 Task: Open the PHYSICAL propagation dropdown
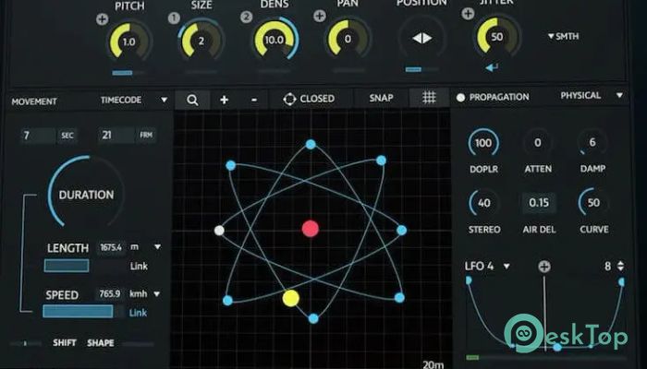tap(591, 96)
